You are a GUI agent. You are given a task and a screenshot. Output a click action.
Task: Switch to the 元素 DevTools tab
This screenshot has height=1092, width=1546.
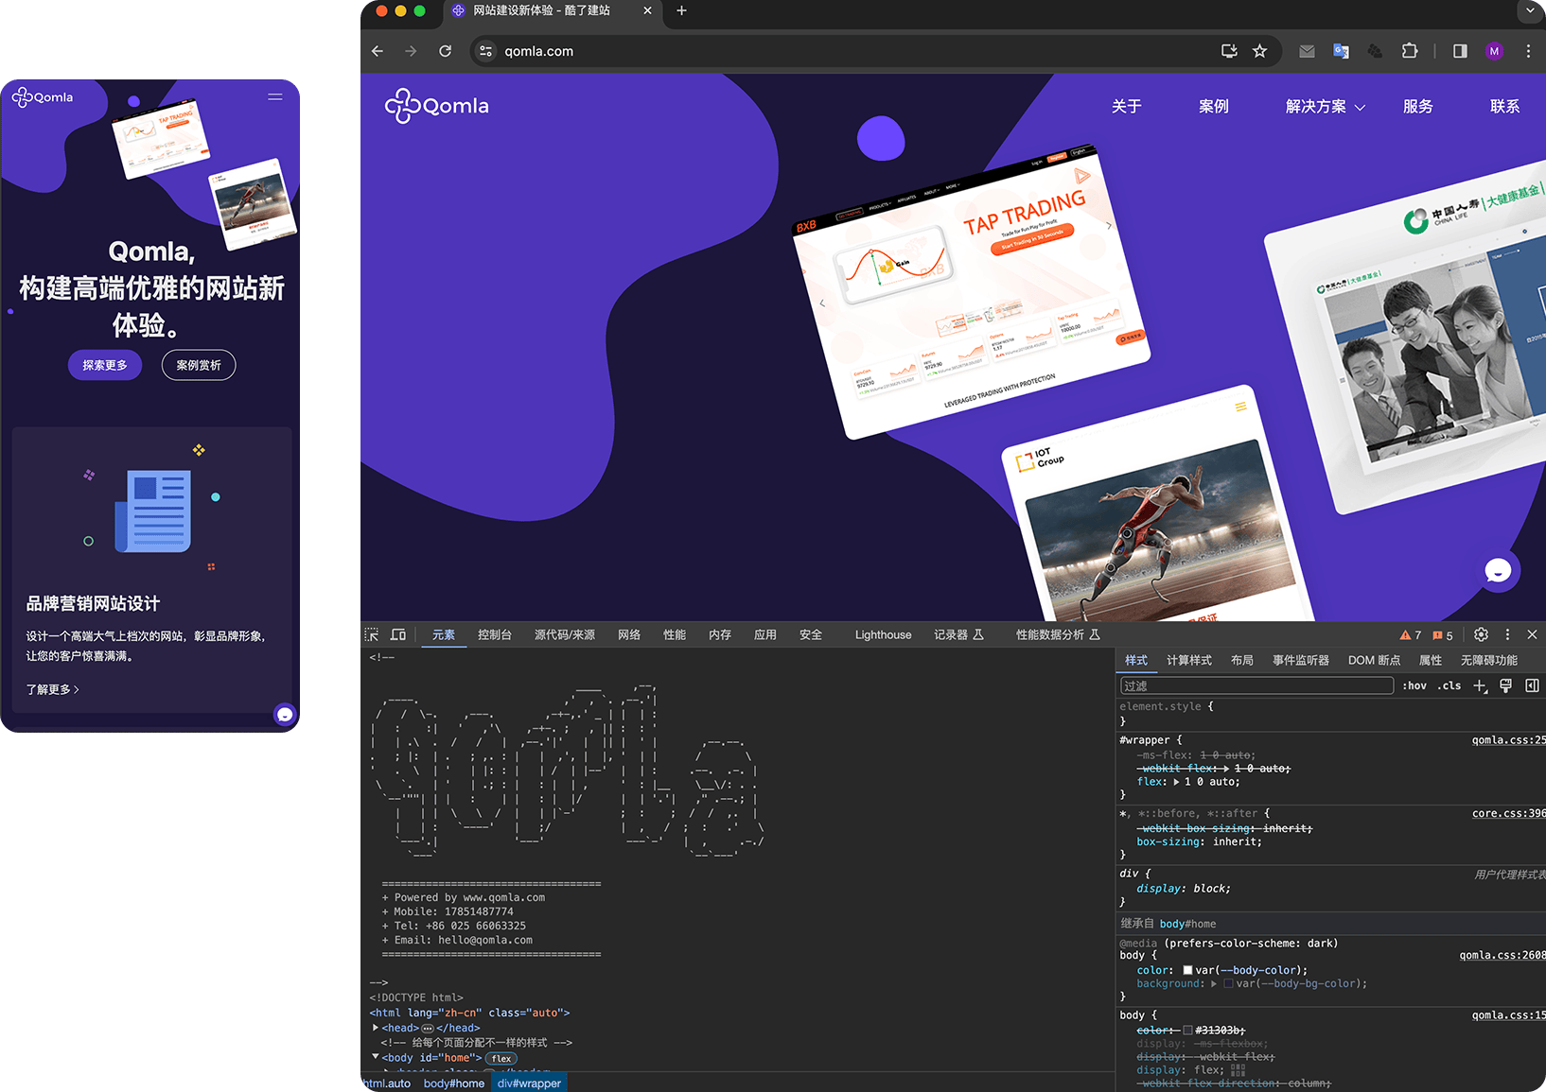(x=444, y=635)
